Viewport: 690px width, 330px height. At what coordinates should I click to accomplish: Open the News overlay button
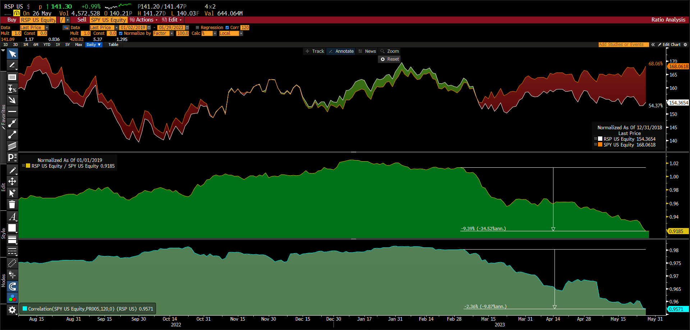(367, 51)
